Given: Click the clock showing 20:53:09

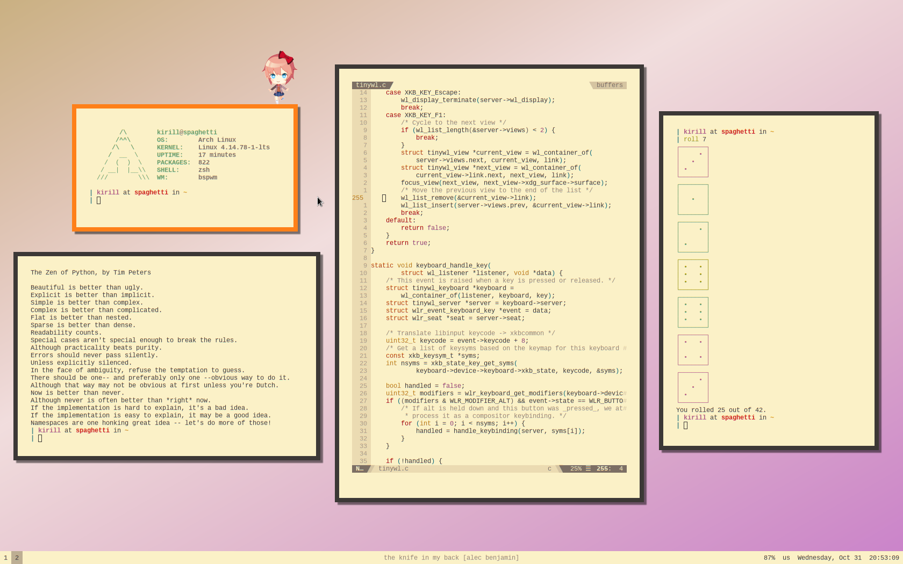Looking at the screenshot, I should tap(884, 558).
